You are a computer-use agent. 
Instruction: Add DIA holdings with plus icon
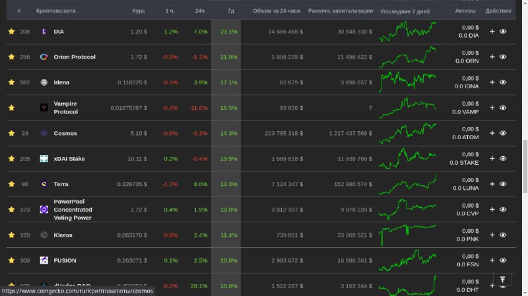[492, 31]
